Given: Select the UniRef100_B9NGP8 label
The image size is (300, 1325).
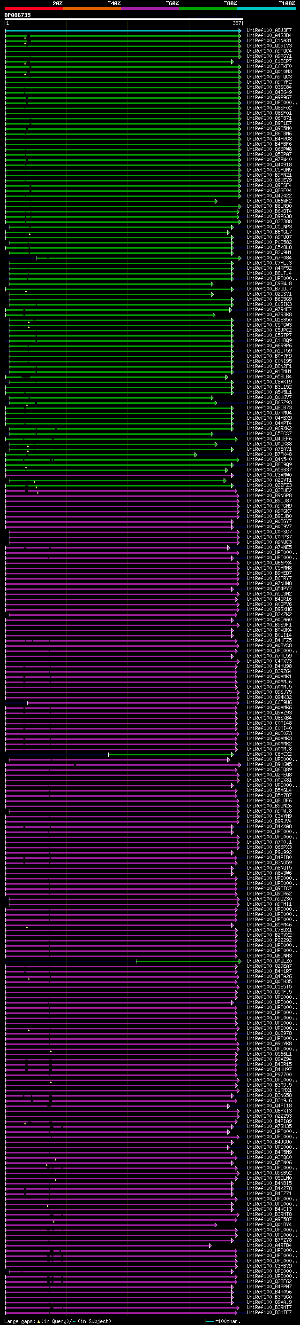Looking at the screenshot, I should pos(269,496).
